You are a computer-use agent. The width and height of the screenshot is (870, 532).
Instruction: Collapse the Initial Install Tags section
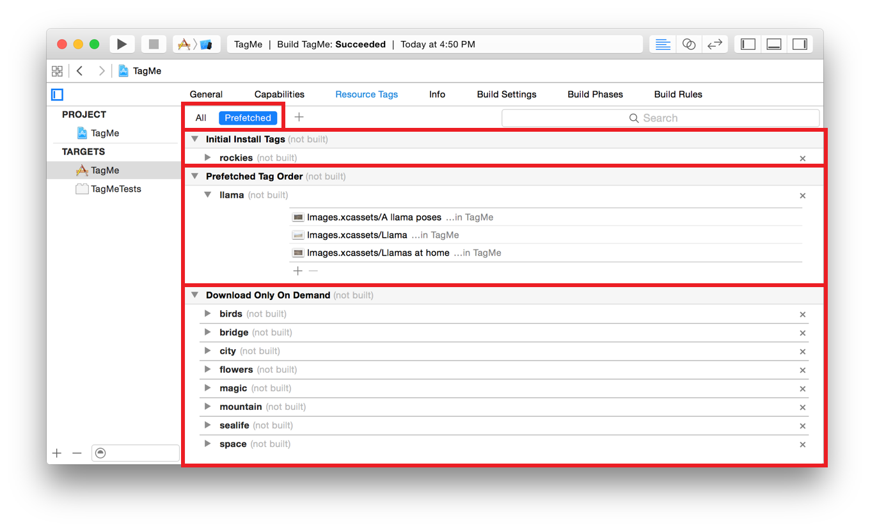194,139
